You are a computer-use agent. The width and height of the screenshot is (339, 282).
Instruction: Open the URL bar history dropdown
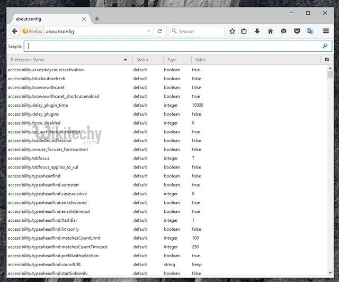click(148, 31)
